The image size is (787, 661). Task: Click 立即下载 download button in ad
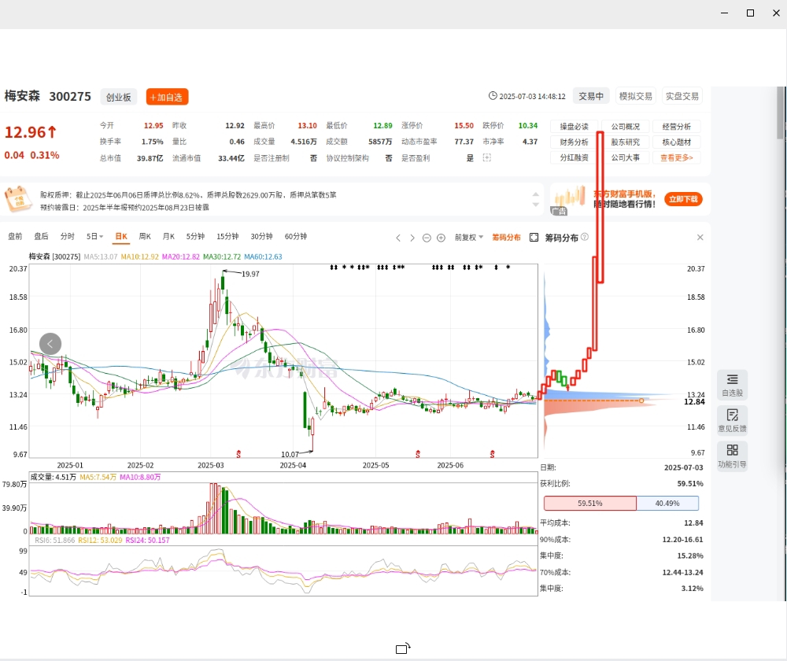point(683,199)
